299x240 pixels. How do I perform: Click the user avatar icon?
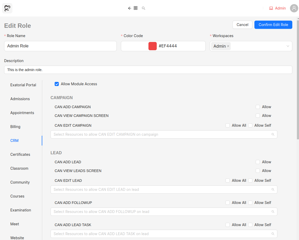point(294,8)
